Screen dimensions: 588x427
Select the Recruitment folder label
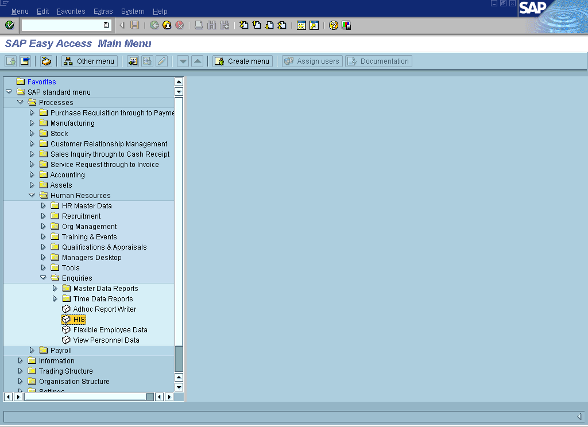coord(82,216)
